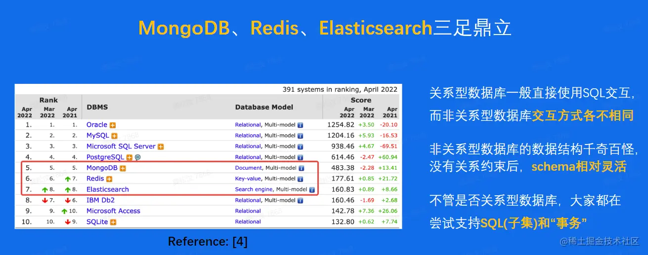
Task: Click Oracle's score value 1254.82
Action: 341,125
